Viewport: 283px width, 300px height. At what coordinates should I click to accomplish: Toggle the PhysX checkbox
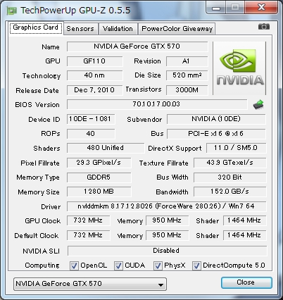click(x=158, y=266)
